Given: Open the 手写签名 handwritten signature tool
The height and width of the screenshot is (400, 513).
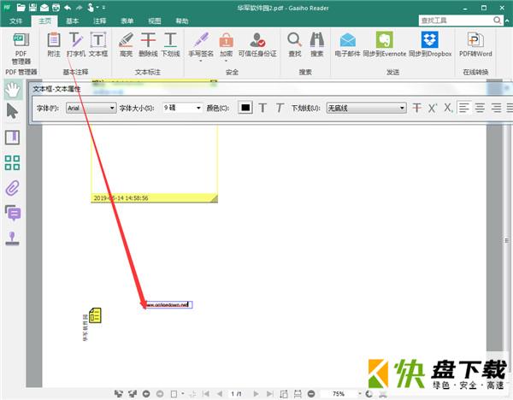Looking at the screenshot, I should (201, 44).
